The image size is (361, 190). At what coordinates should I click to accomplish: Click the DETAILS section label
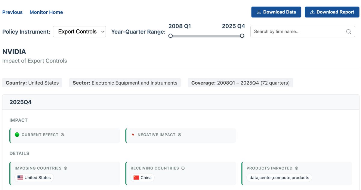click(20, 153)
